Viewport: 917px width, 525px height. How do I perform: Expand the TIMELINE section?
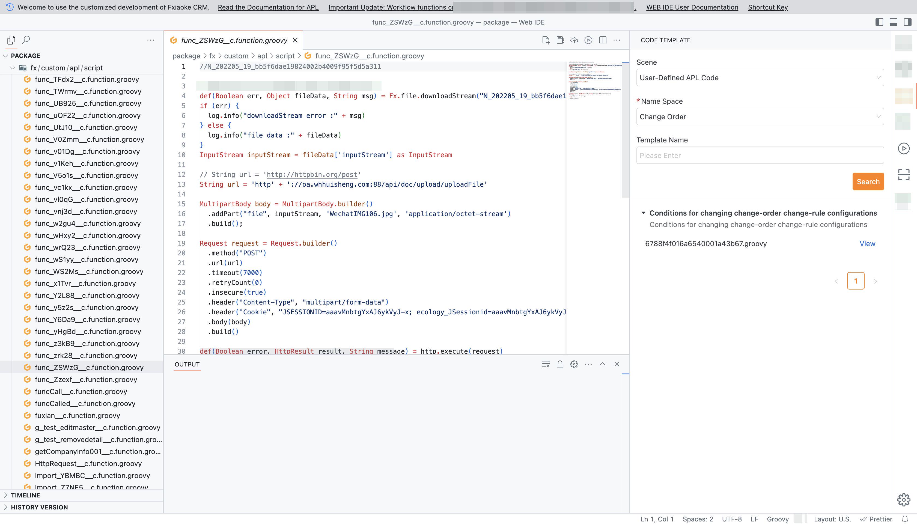click(x=25, y=495)
